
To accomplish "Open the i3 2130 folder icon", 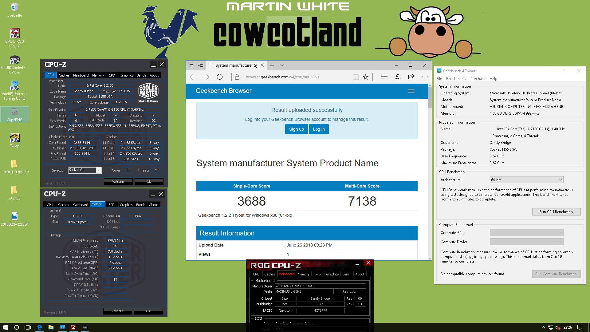I will click(x=14, y=193).
